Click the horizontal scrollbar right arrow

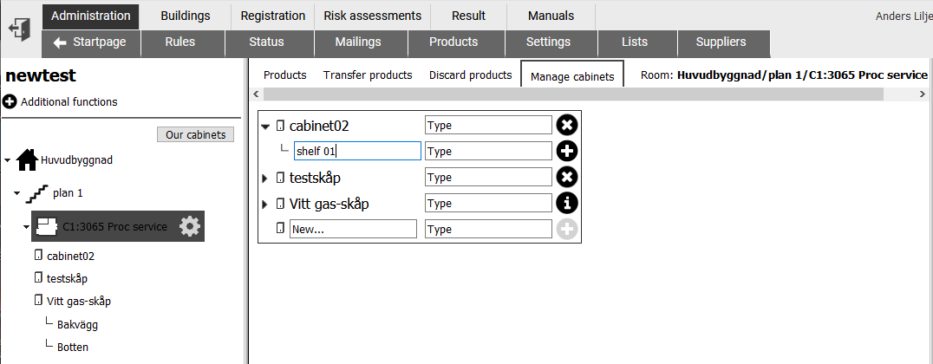923,94
